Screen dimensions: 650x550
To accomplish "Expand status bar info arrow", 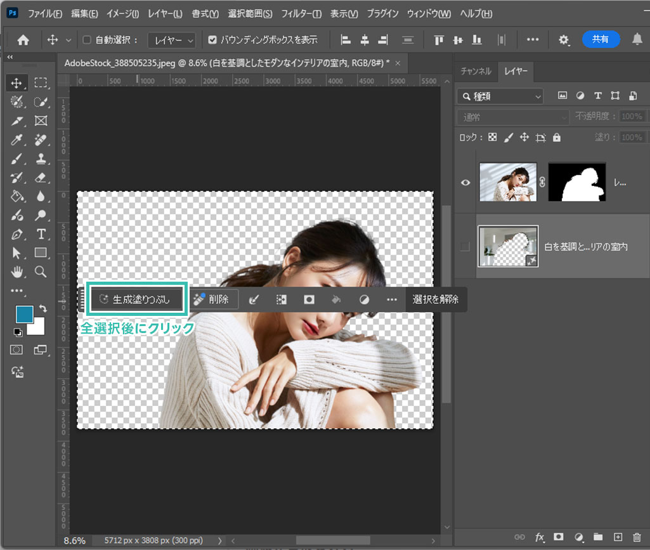I will 219,540.
